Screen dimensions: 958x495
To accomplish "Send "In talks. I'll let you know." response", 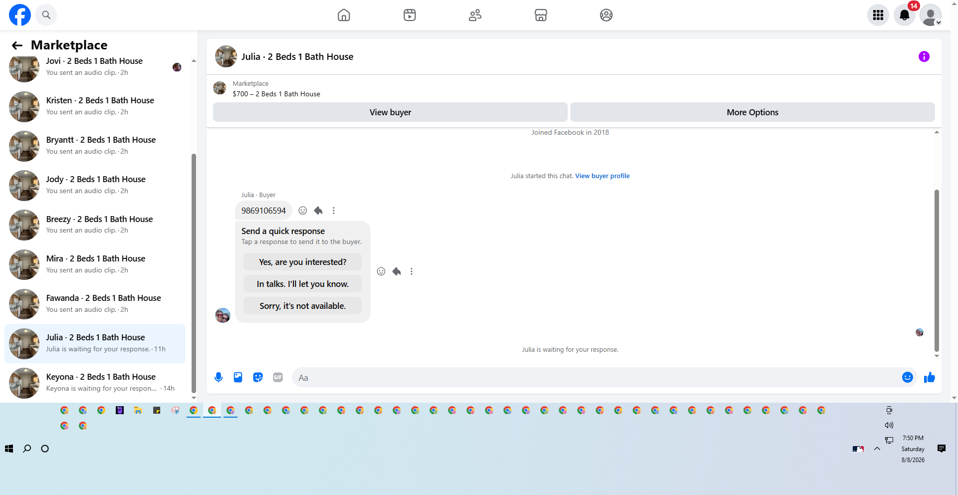I will pos(302,284).
